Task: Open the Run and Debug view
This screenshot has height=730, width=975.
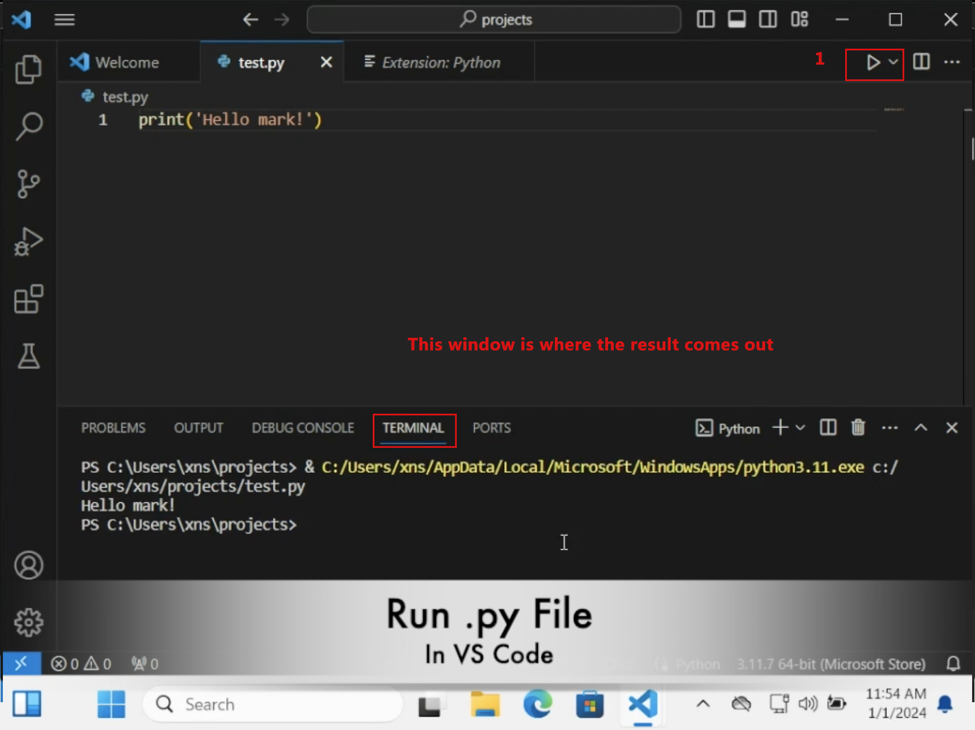Action: [28, 242]
